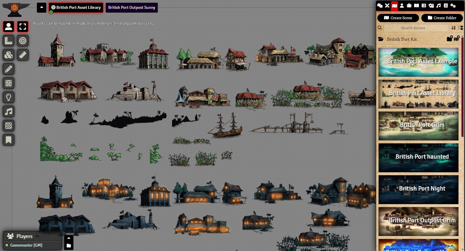465x251 pixels.
Task: Select the Measurement Controls ruler-square tool
Action: coord(9,41)
